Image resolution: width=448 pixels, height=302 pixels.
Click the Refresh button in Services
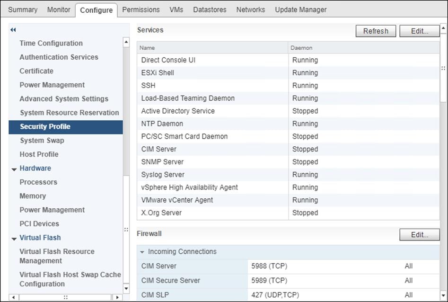pyautogui.click(x=375, y=31)
